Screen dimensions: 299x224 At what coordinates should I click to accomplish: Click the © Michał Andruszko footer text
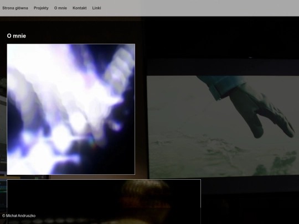19,216
